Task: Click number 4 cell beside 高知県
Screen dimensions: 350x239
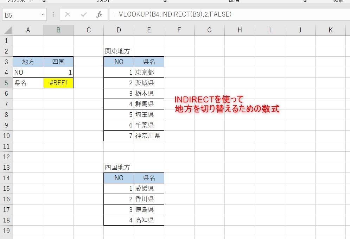Action: coord(119,220)
